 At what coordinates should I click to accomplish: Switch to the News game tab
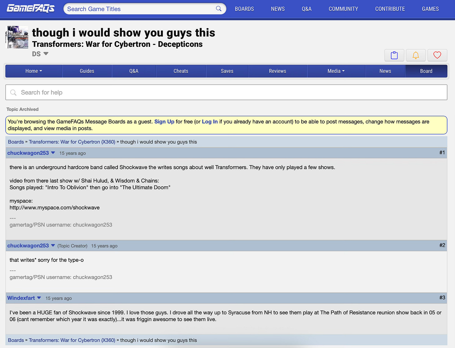385,71
